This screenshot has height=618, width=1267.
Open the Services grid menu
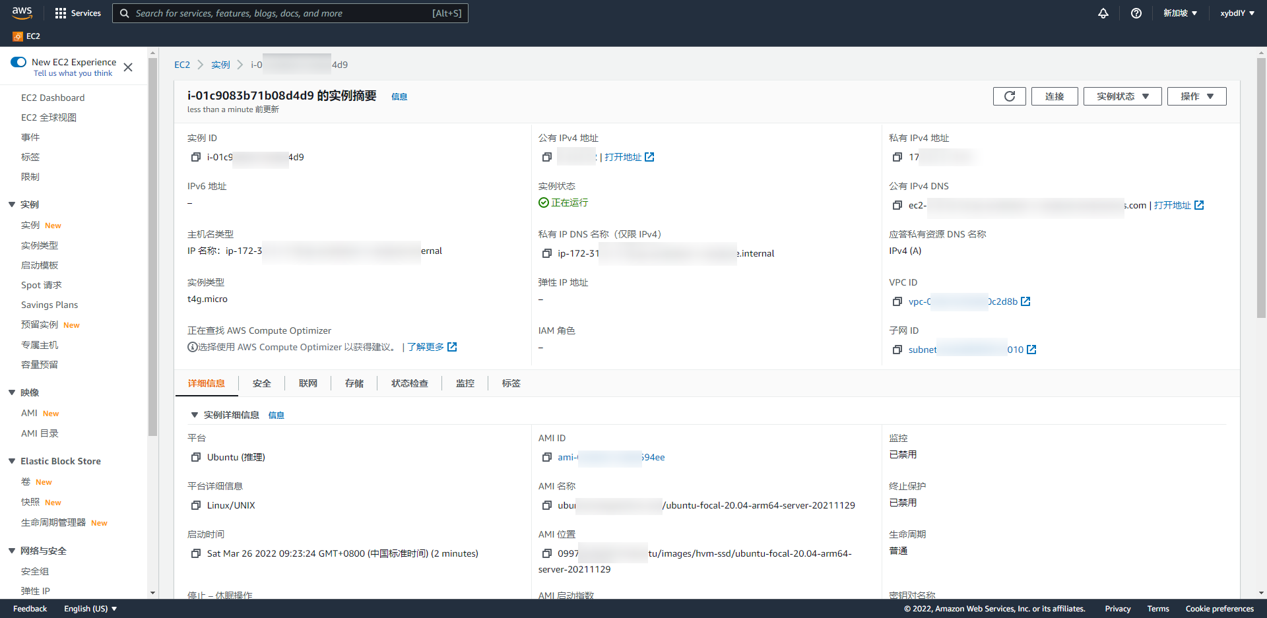[x=78, y=13]
